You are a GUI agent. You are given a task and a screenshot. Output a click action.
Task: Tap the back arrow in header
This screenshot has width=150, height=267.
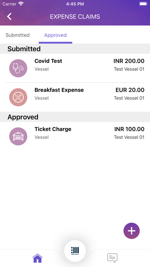tap(9, 16)
